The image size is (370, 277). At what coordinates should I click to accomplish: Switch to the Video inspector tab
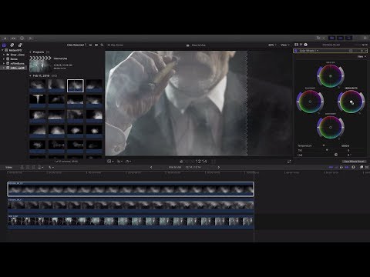coord(296,45)
